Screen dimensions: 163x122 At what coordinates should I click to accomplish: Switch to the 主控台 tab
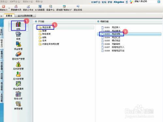tap(9, 16)
